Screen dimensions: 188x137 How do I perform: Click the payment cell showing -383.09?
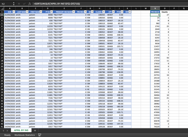point(119,106)
